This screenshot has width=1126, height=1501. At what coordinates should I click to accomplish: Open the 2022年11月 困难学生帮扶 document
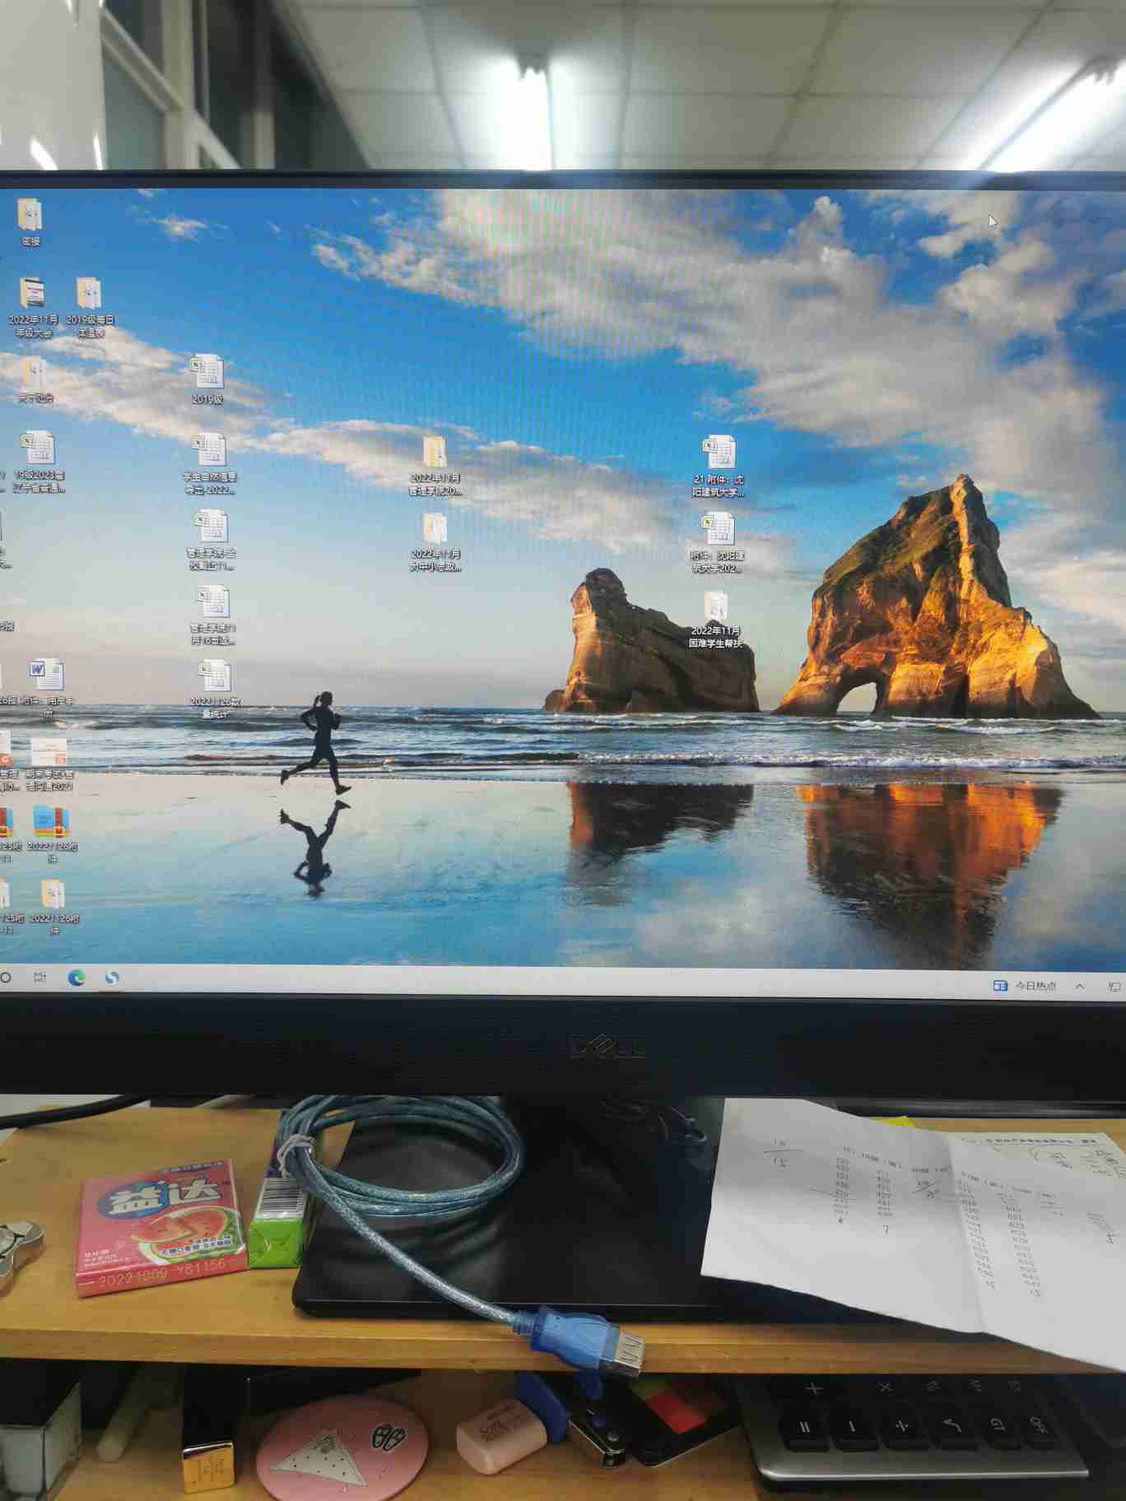coord(715,611)
